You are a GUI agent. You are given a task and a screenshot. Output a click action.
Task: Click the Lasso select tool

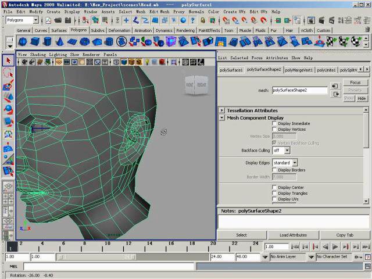tap(8, 73)
